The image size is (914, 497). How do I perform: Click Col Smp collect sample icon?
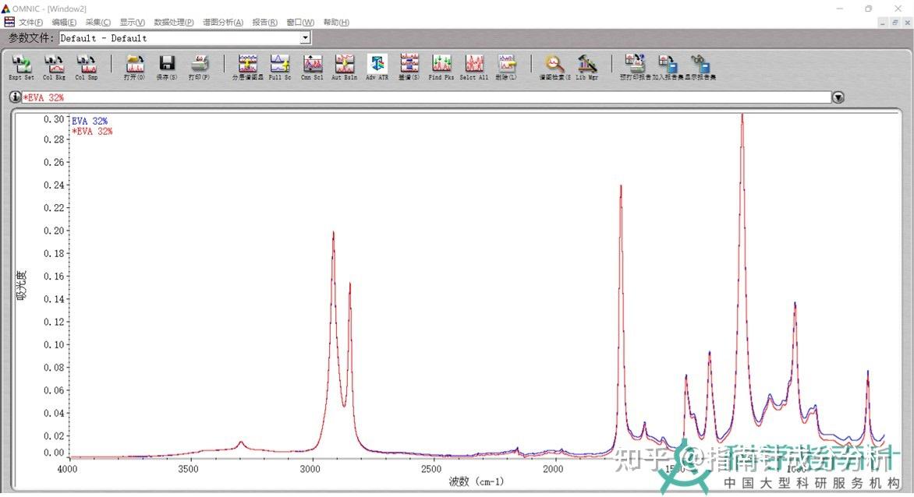tap(87, 68)
